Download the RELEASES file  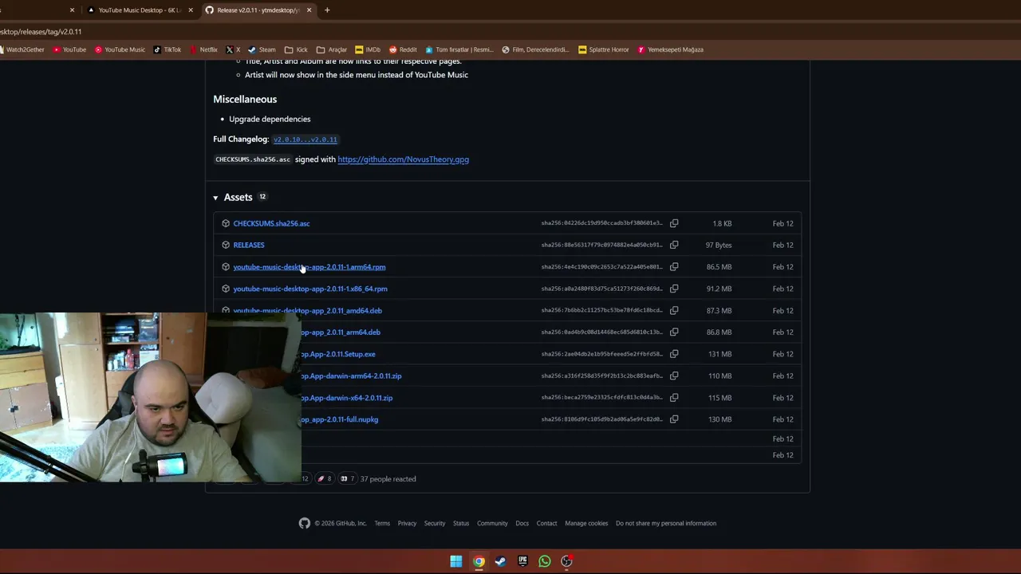pyautogui.click(x=249, y=245)
